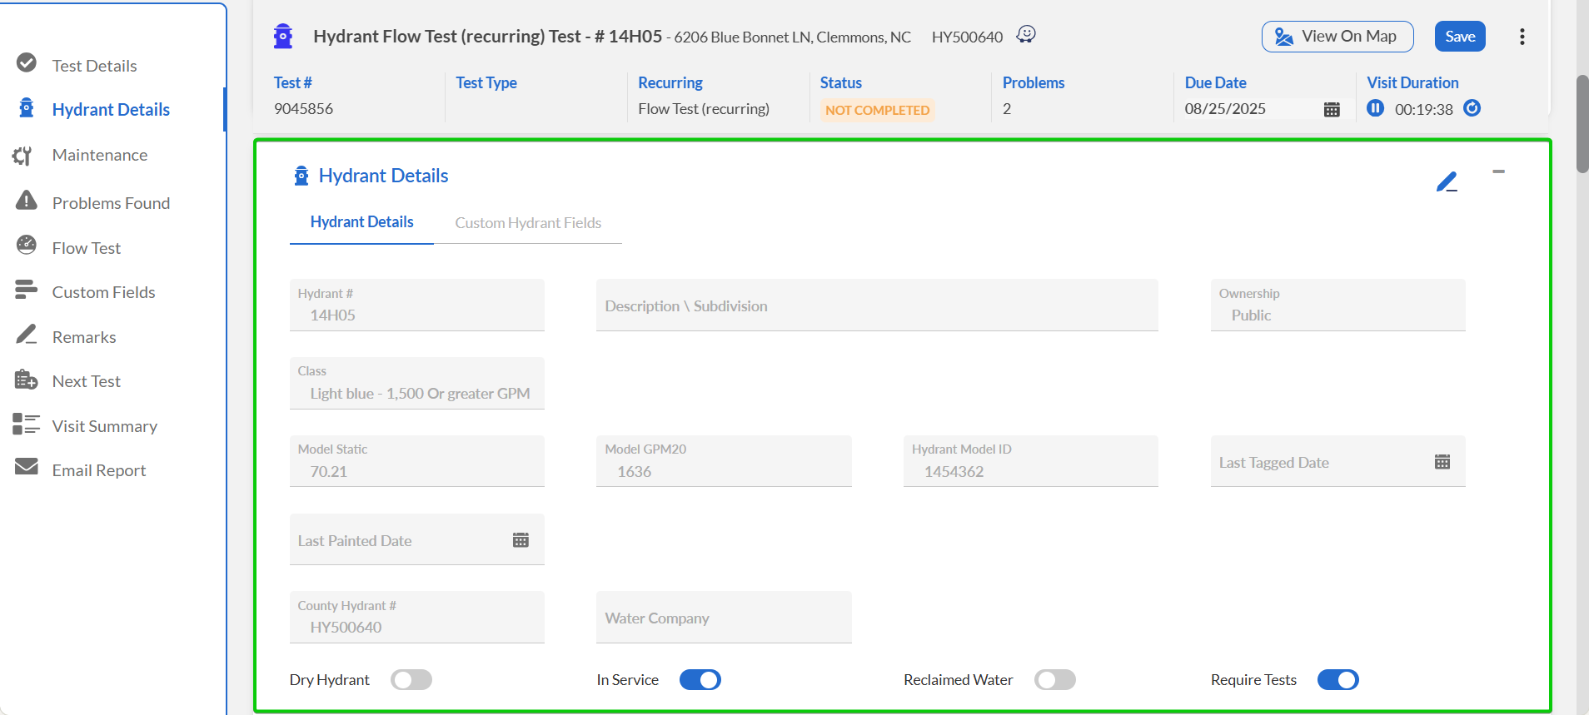Go to Flow Test in the sidebar
Image resolution: width=1589 pixels, height=715 pixels.
coord(86,248)
